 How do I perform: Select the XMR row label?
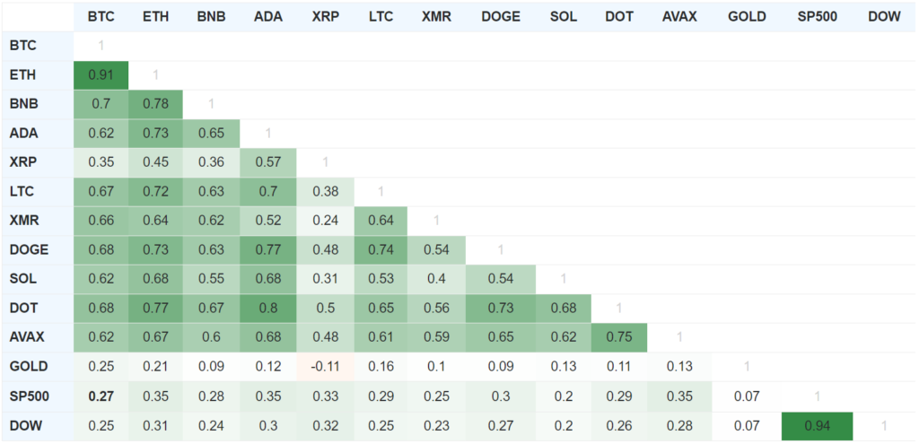click(x=25, y=221)
